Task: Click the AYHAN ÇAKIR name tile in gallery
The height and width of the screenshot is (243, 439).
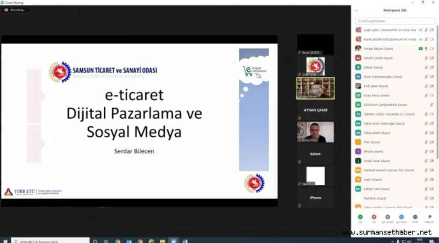Action: coord(316,110)
